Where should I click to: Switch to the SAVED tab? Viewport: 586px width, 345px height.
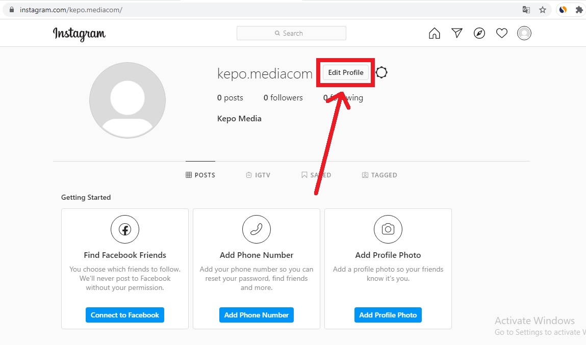coord(316,175)
